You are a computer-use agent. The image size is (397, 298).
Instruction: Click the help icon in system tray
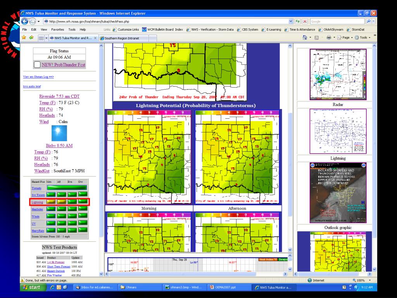(x=344, y=288)
